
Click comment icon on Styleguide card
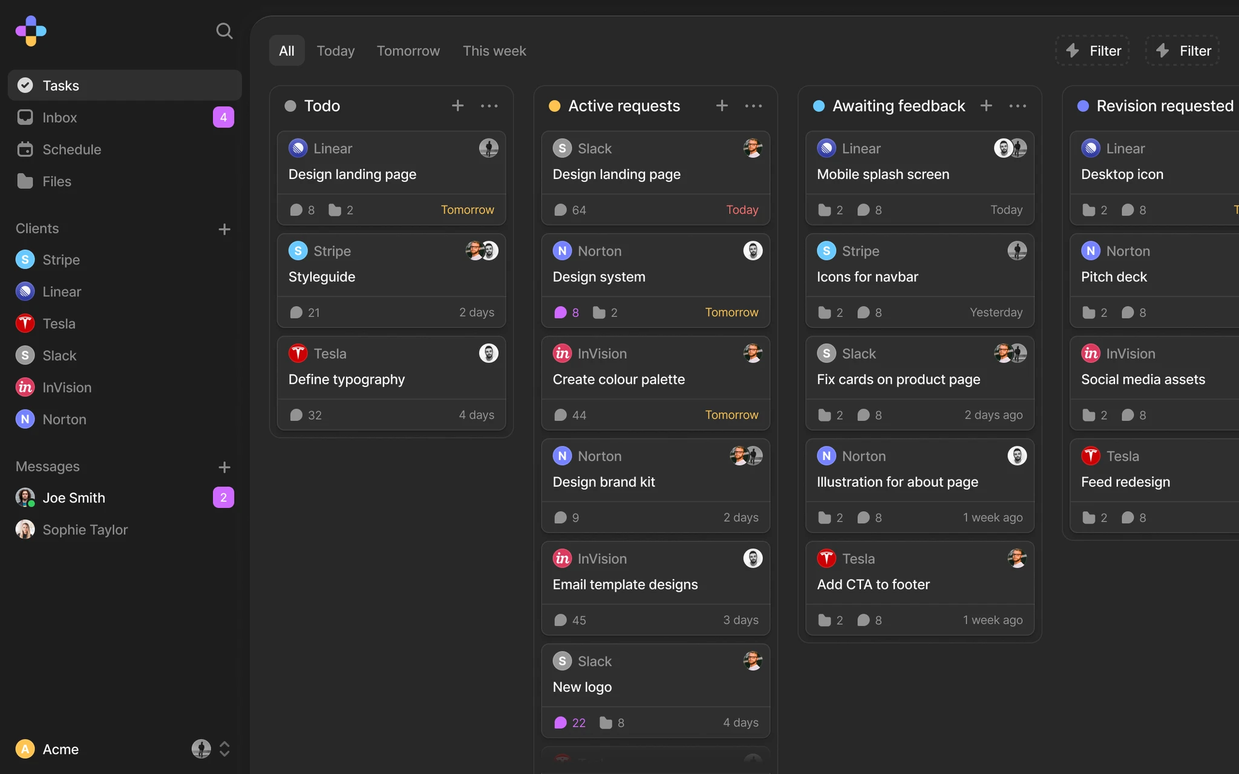296,313
